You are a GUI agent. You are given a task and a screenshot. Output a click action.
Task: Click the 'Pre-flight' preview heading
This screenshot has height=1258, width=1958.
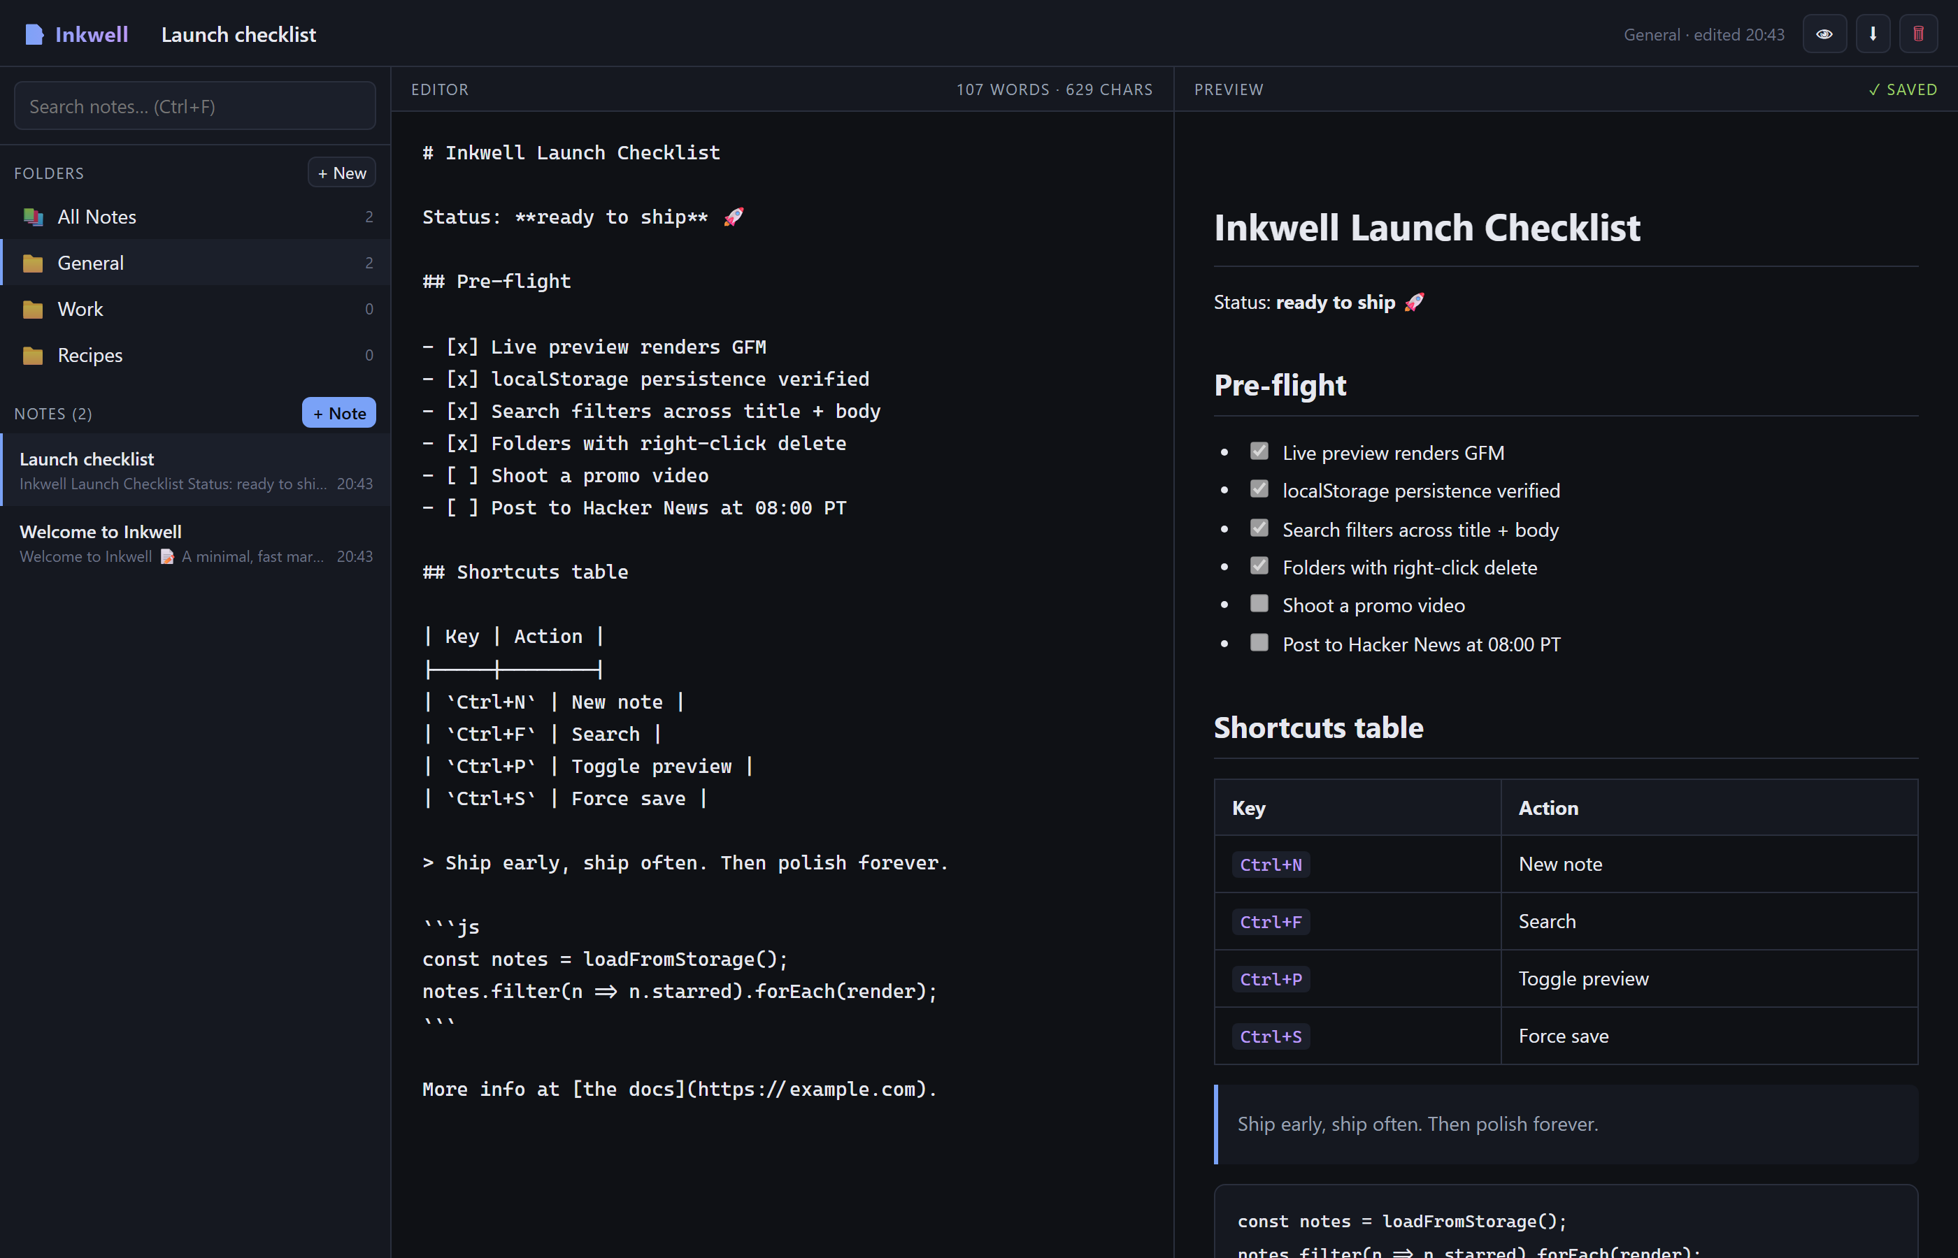pyautogui.click(x=1280, y=385)
